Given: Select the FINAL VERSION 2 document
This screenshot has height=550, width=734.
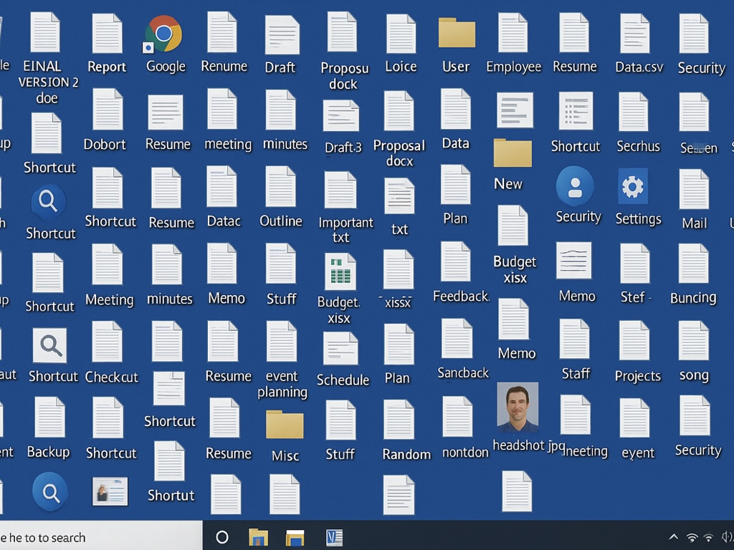Looking at the screenshot, I should pyautogui.click(x=45, y=33).
